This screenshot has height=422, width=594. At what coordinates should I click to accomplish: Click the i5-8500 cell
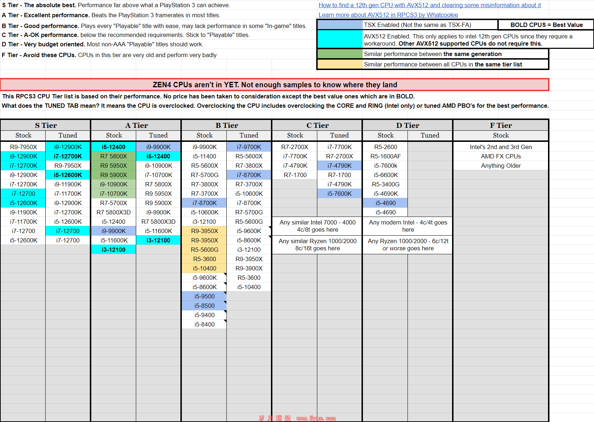pos(204,306)
